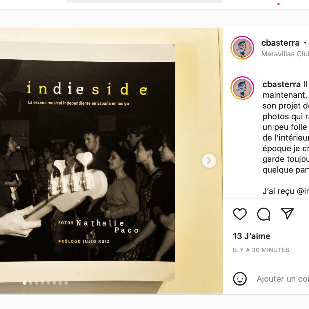Open comments via the speech bubble icon
Screen dimensions: 309x309
[x=264, y=214]
